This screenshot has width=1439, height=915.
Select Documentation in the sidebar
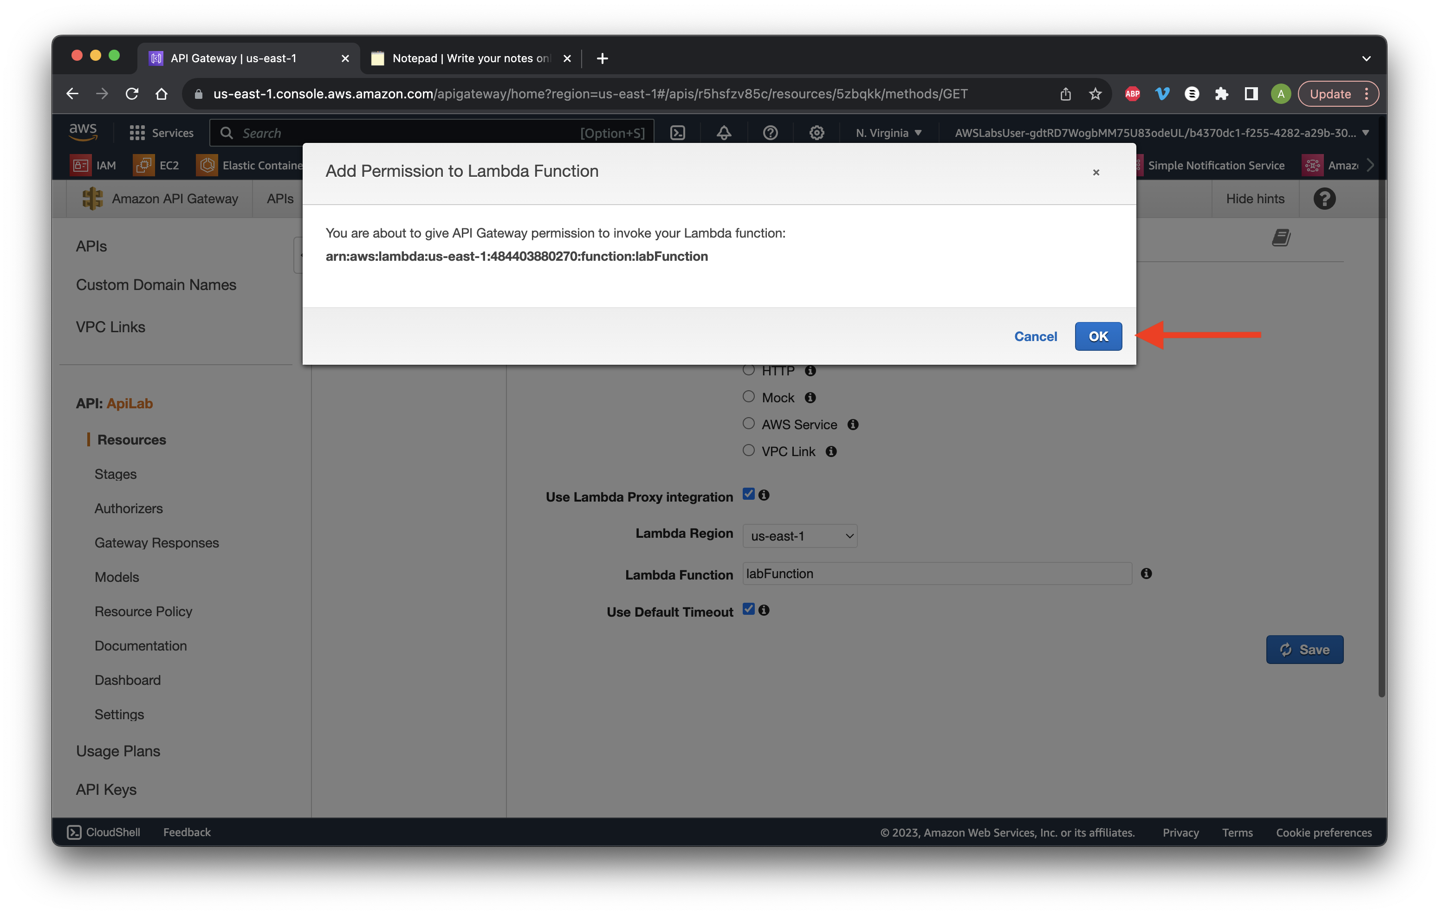[140, 645]
